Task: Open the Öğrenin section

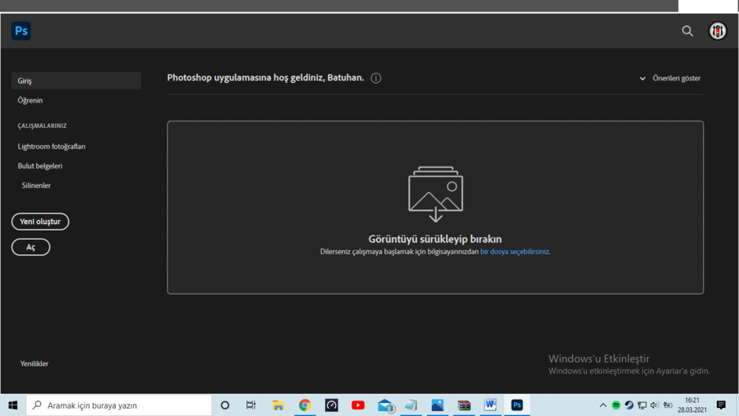Action: (30, 100)
